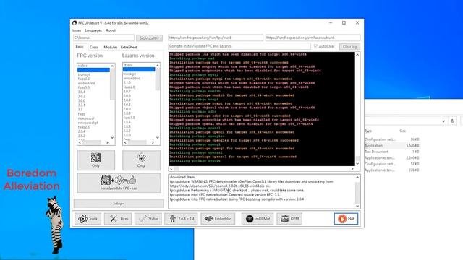Click the Embedded chip button
Image resolution: width=463 pixels, height=260 pixels.
click(x=218, y=219)
